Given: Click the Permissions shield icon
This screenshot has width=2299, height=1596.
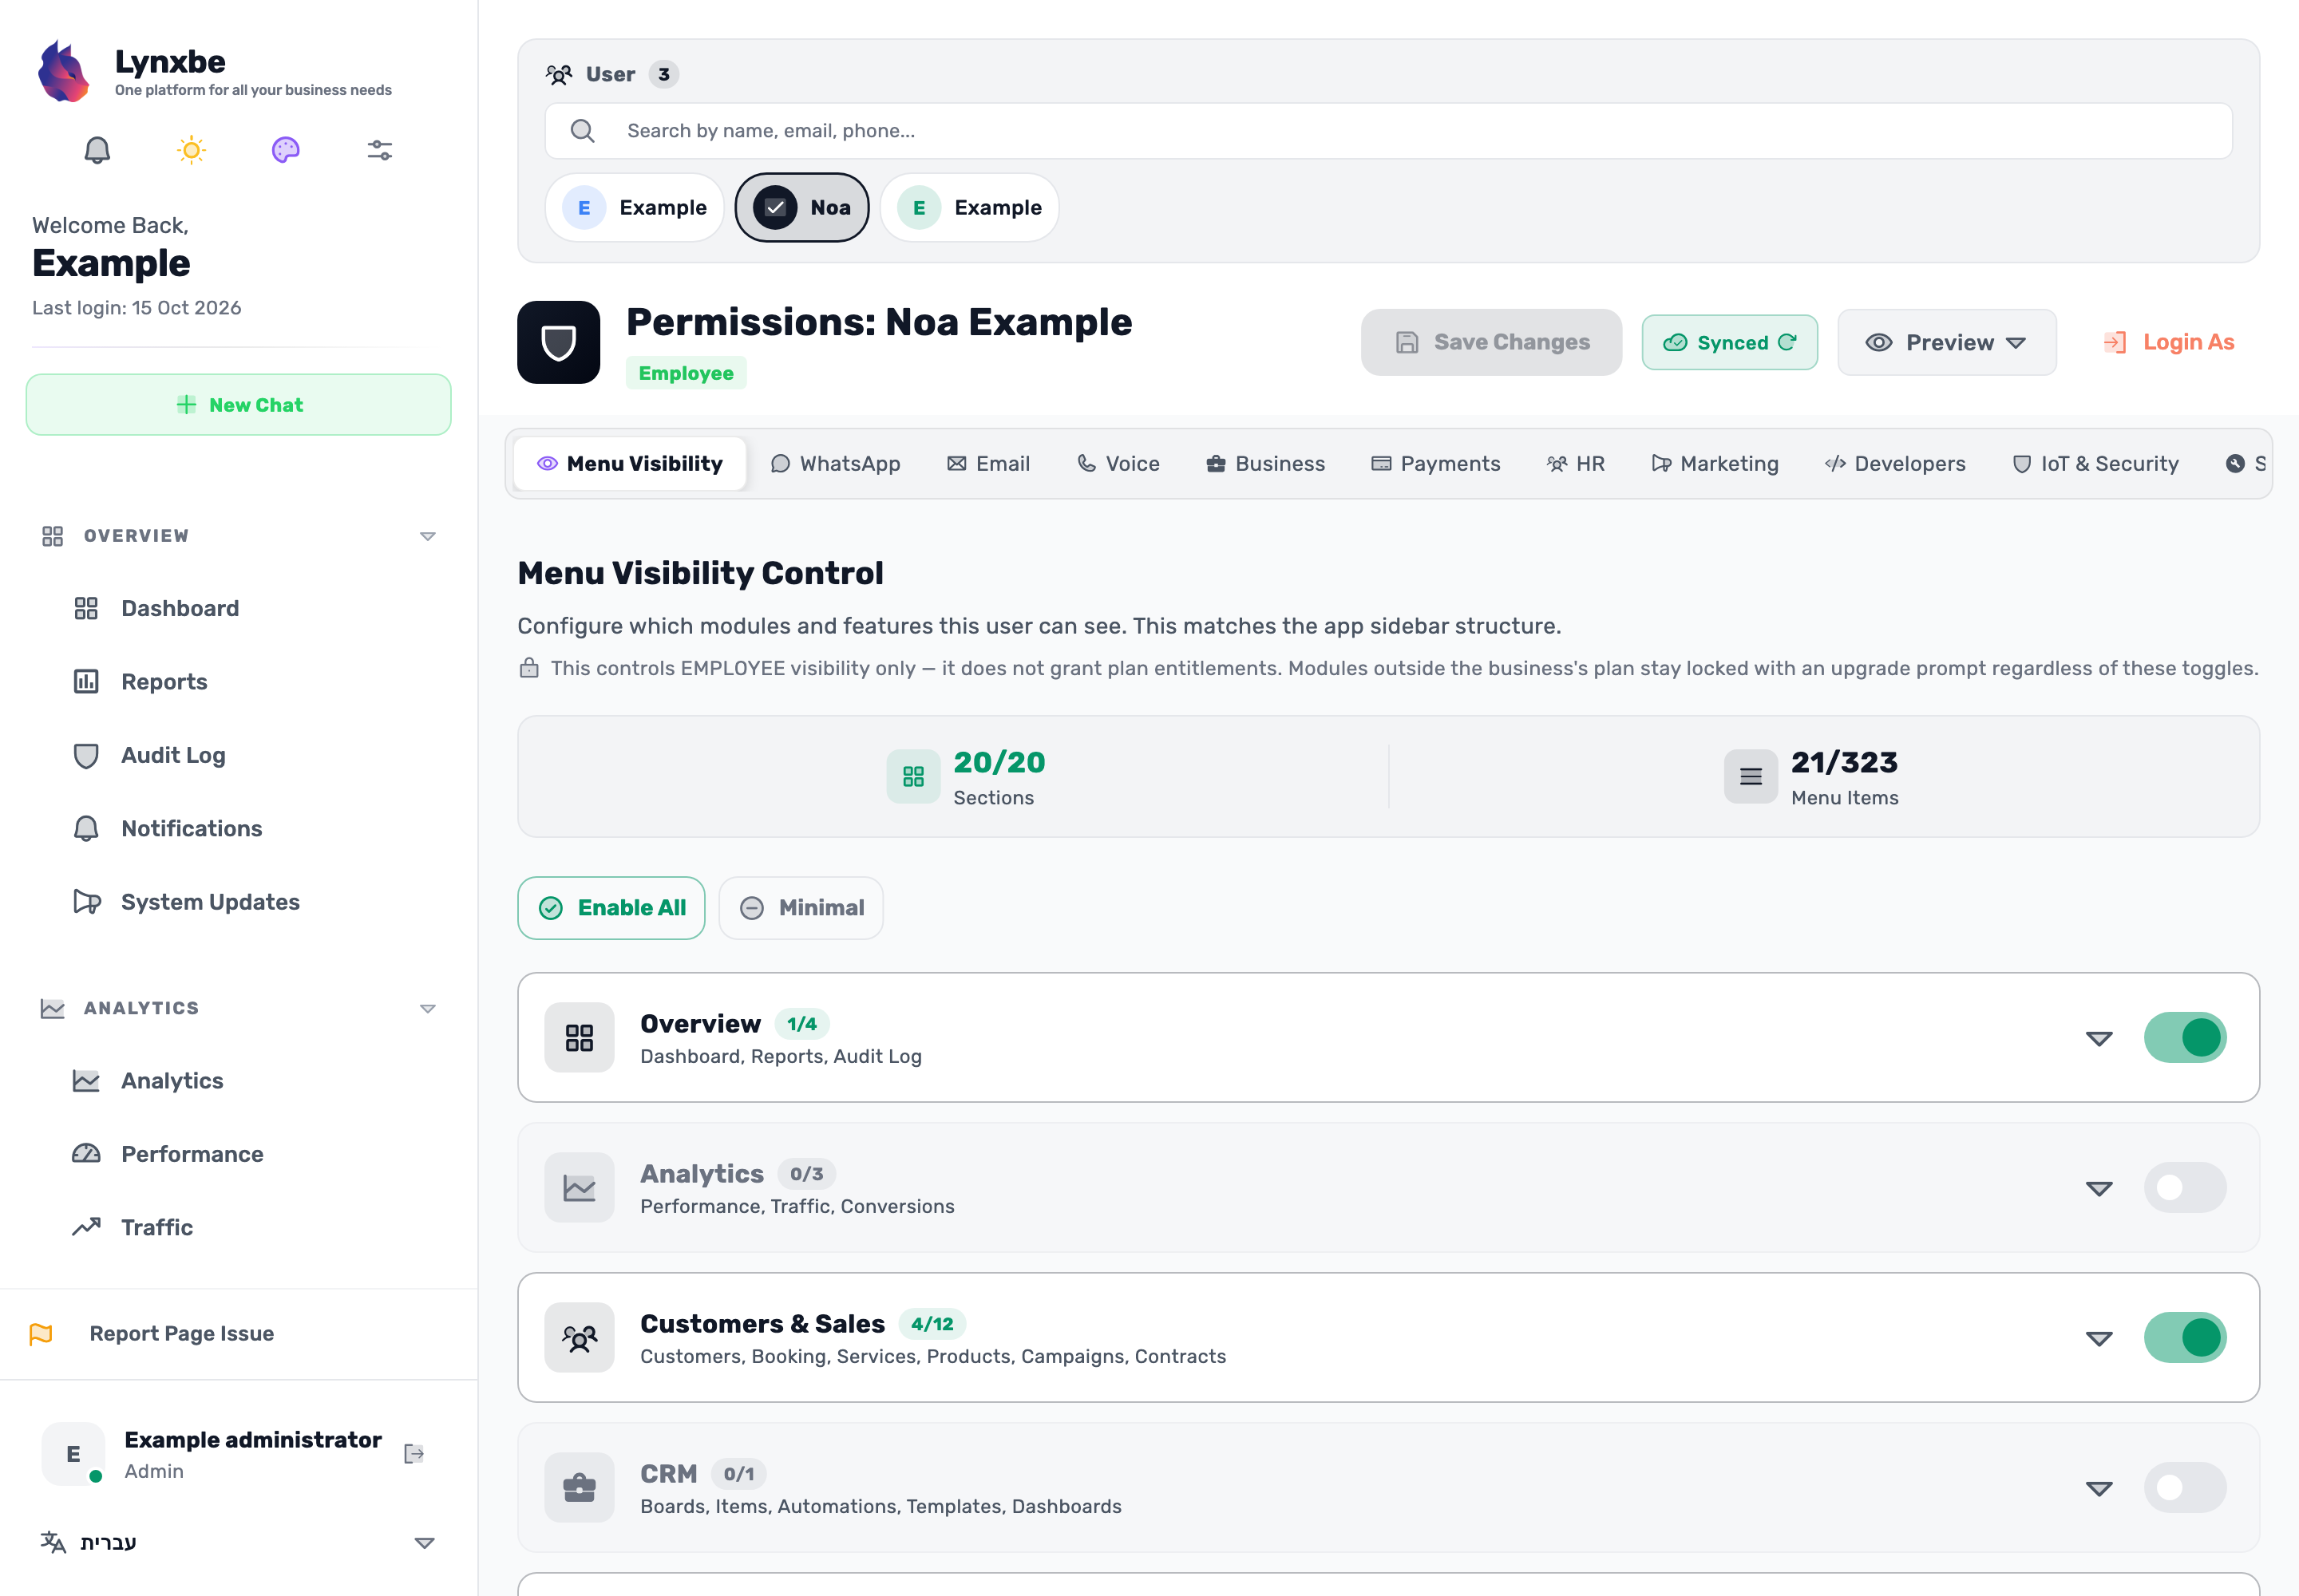Looking at the screenshot, I should coord(558,342).
